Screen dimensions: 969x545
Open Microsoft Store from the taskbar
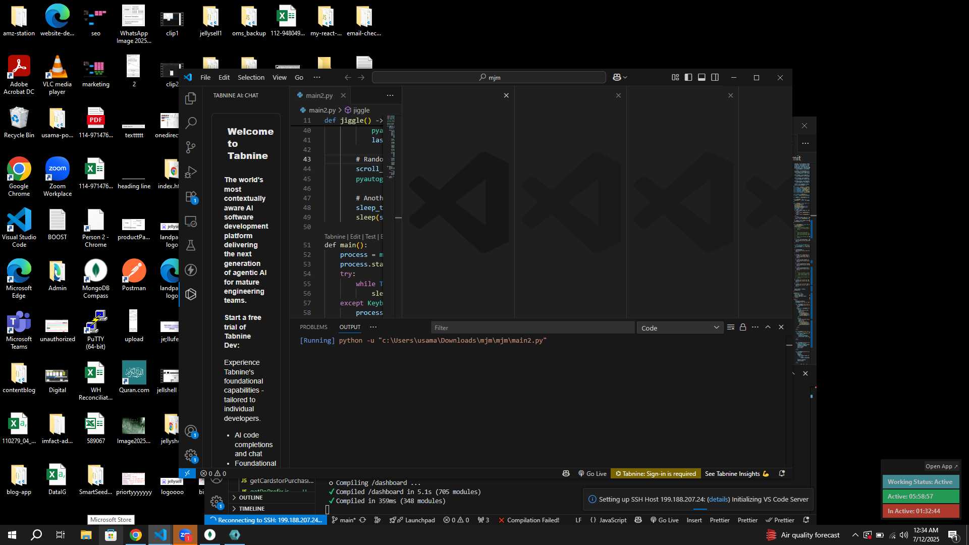(111, 535)
